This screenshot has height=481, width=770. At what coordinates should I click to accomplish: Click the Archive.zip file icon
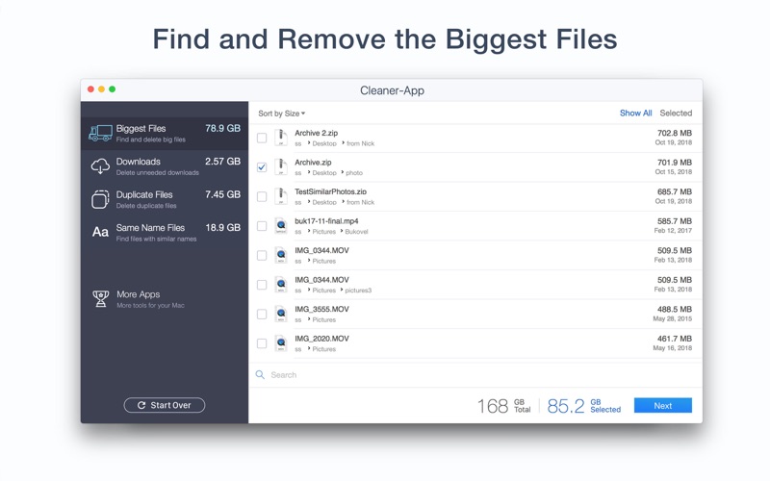281,166
